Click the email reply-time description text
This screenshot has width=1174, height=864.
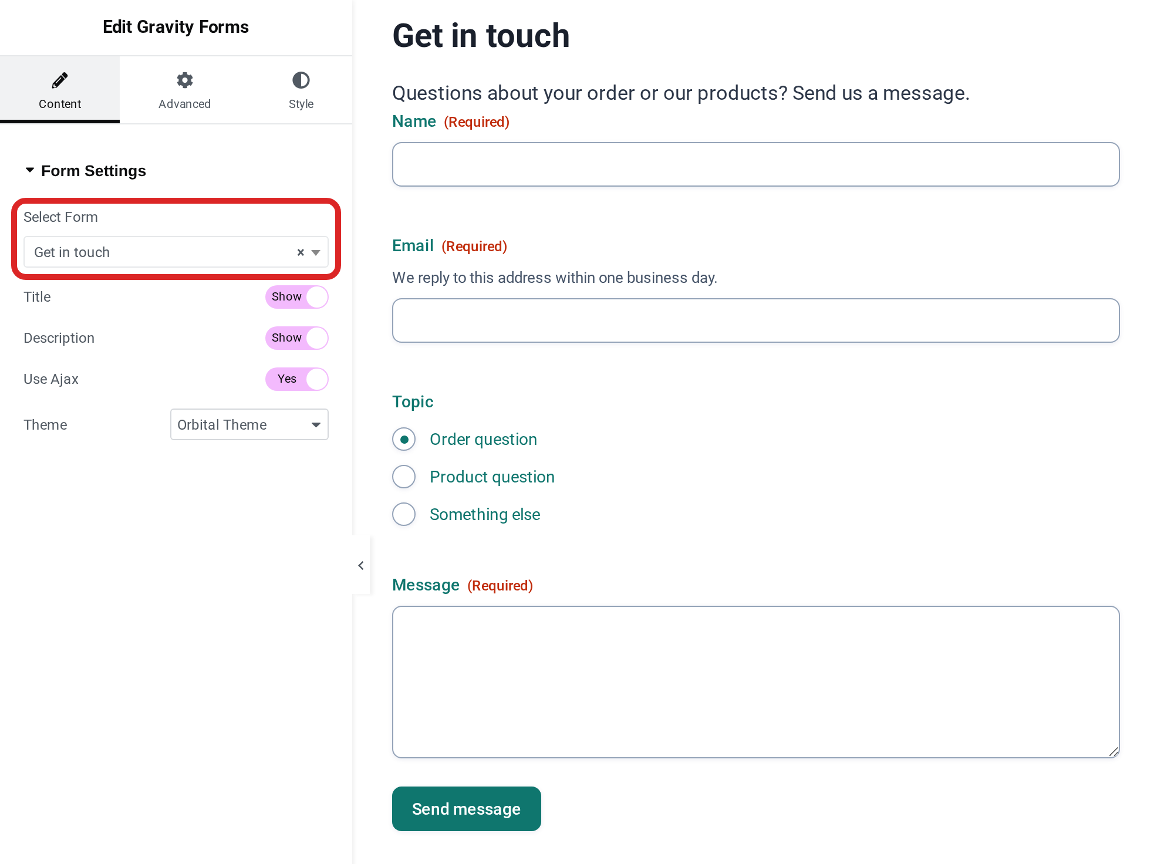click(x=555, y=278)
